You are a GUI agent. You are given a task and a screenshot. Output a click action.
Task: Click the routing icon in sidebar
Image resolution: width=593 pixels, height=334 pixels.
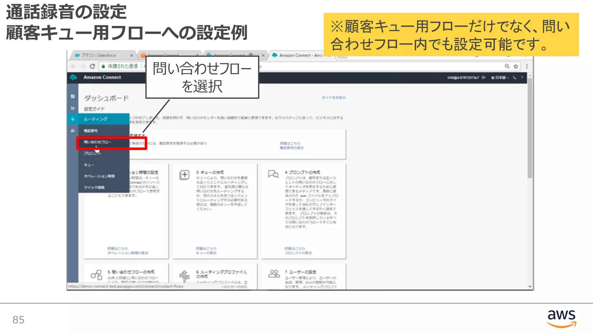click(x=73, y=119)
